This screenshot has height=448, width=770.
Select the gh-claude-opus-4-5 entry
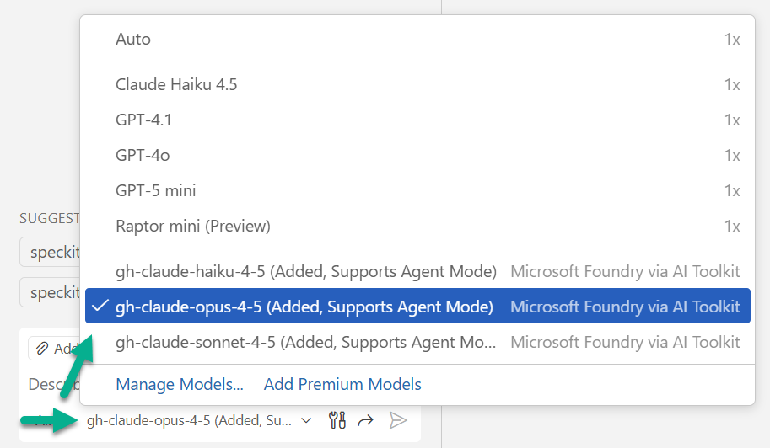click(x=304, y=307)
